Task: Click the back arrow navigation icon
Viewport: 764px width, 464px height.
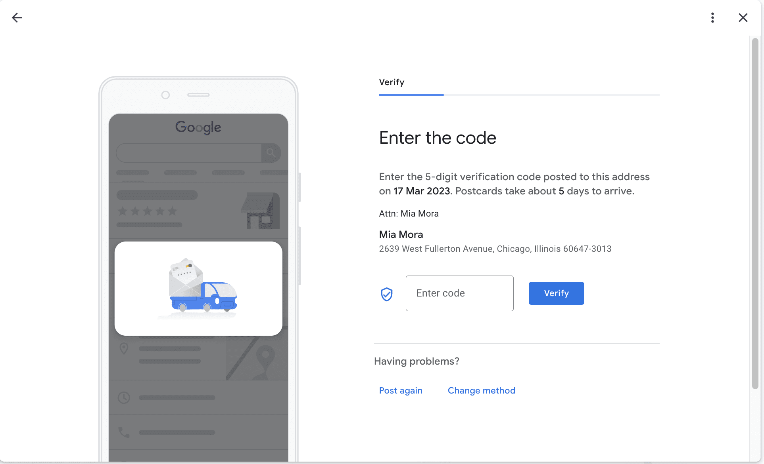Action: (x=17, y=17)
